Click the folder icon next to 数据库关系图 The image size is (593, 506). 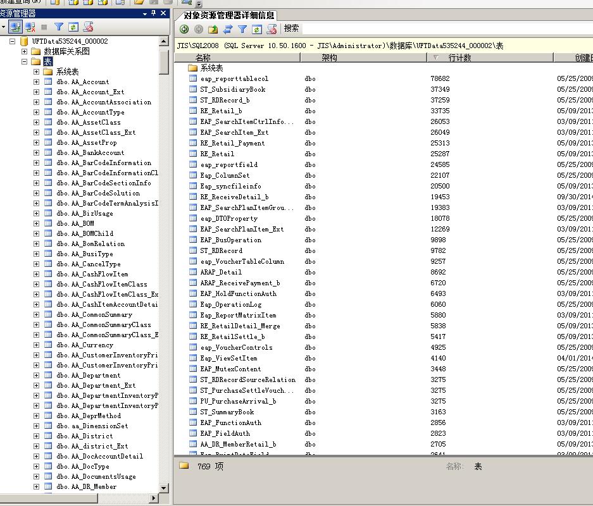[x=36, y=51]
